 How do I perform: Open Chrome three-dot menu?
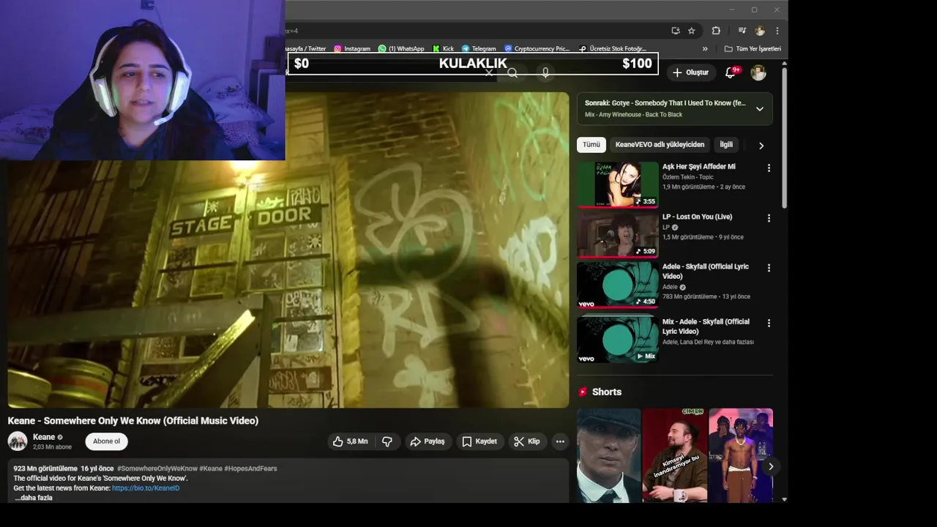tap(777, 31)
